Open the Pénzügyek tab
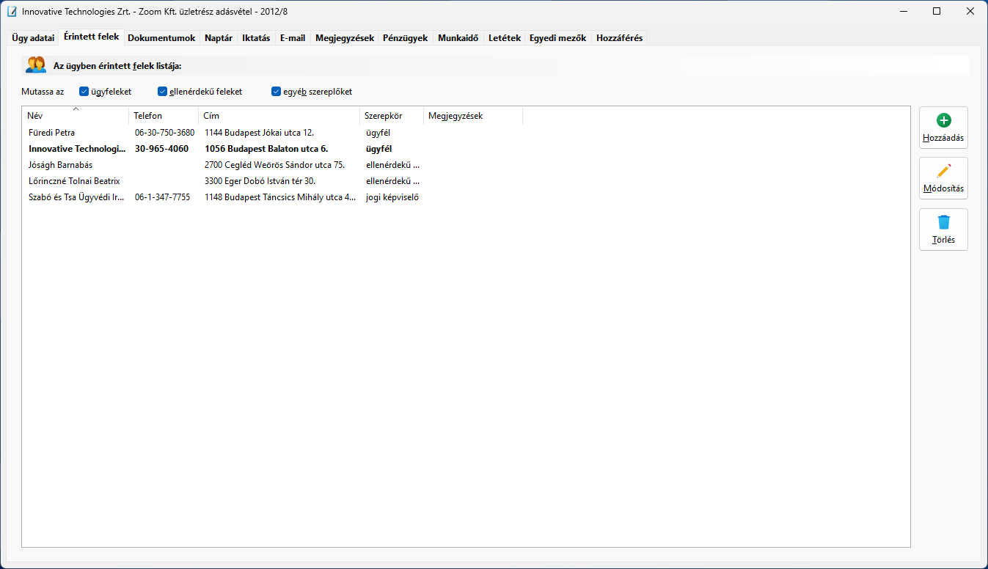This screenshot has height=569, width=988. (x=405, y=38)
